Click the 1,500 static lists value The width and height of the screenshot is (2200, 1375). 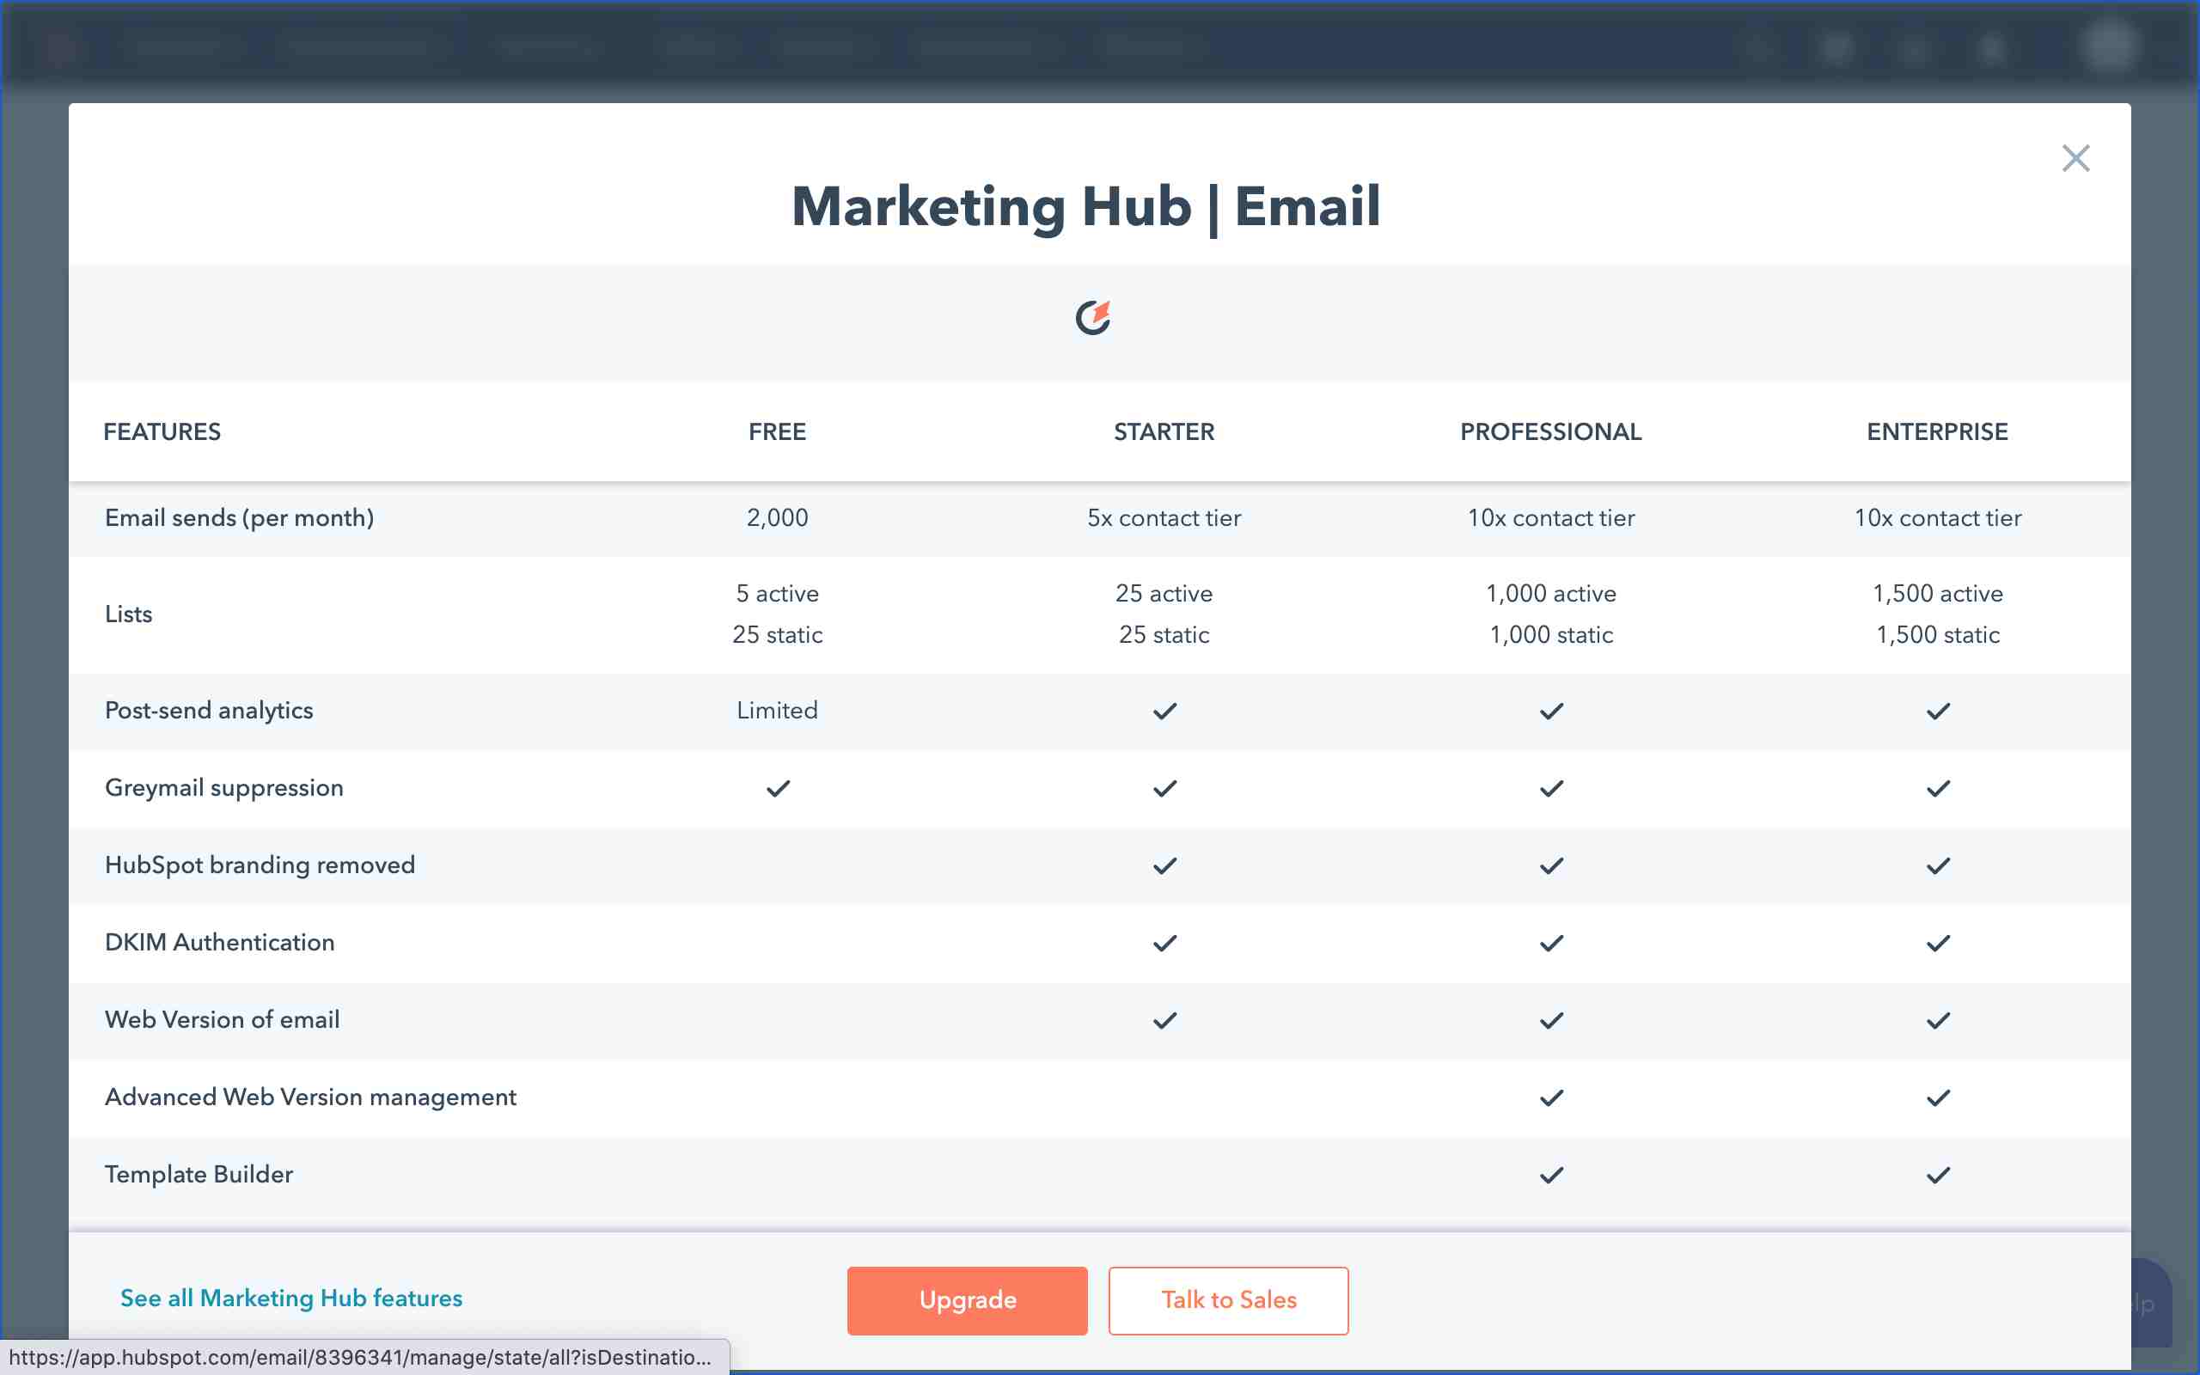pyautogui.click(x=1937, y=634)
